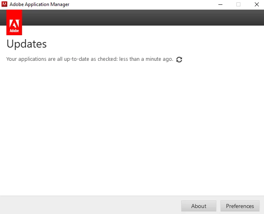Select the Updates heading
This screenshot has height=214, width=264.
(26, 44)
